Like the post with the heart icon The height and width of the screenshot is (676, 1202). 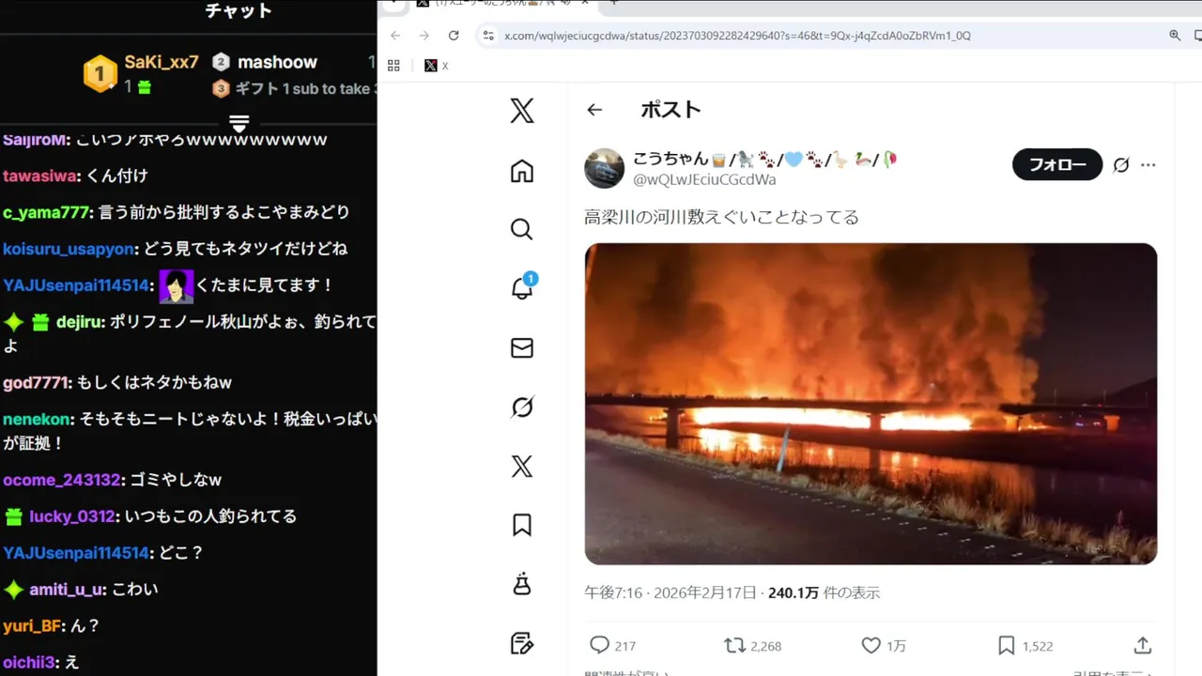click(x=884, y=645)
